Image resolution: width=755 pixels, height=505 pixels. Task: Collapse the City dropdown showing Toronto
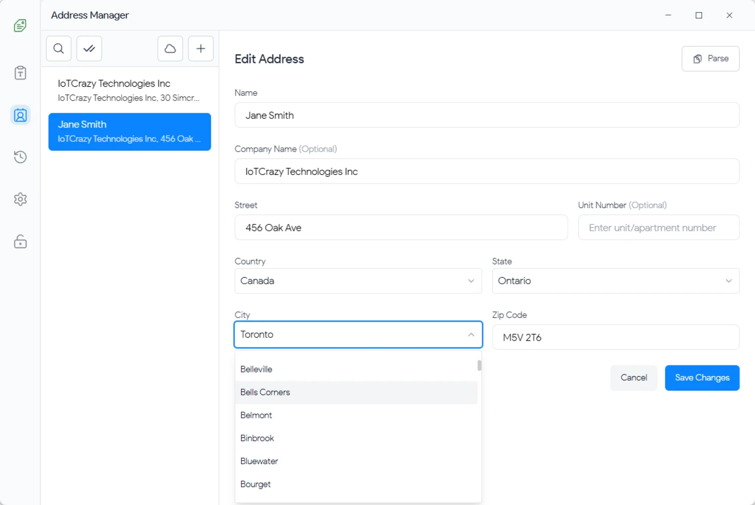471,335
